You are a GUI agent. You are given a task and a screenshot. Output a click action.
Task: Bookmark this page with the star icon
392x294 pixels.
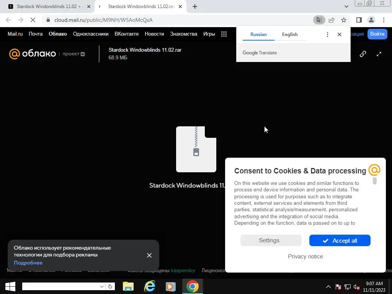point(344,20)
